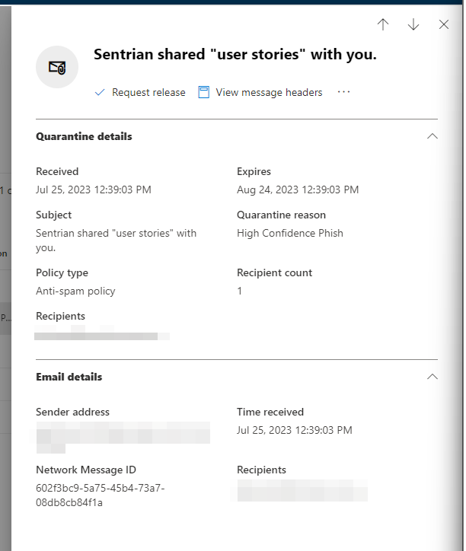
Task: Open the more actions ellipsis menu
Action: coord(343,92)
